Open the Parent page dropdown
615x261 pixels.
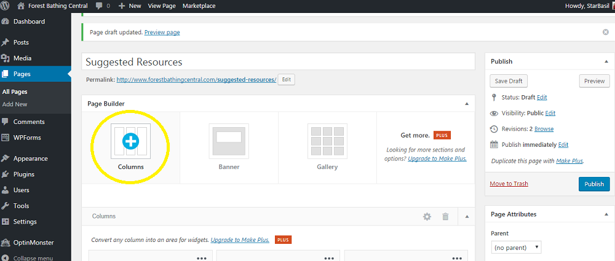pyautogui.click(x=516, y=247)
